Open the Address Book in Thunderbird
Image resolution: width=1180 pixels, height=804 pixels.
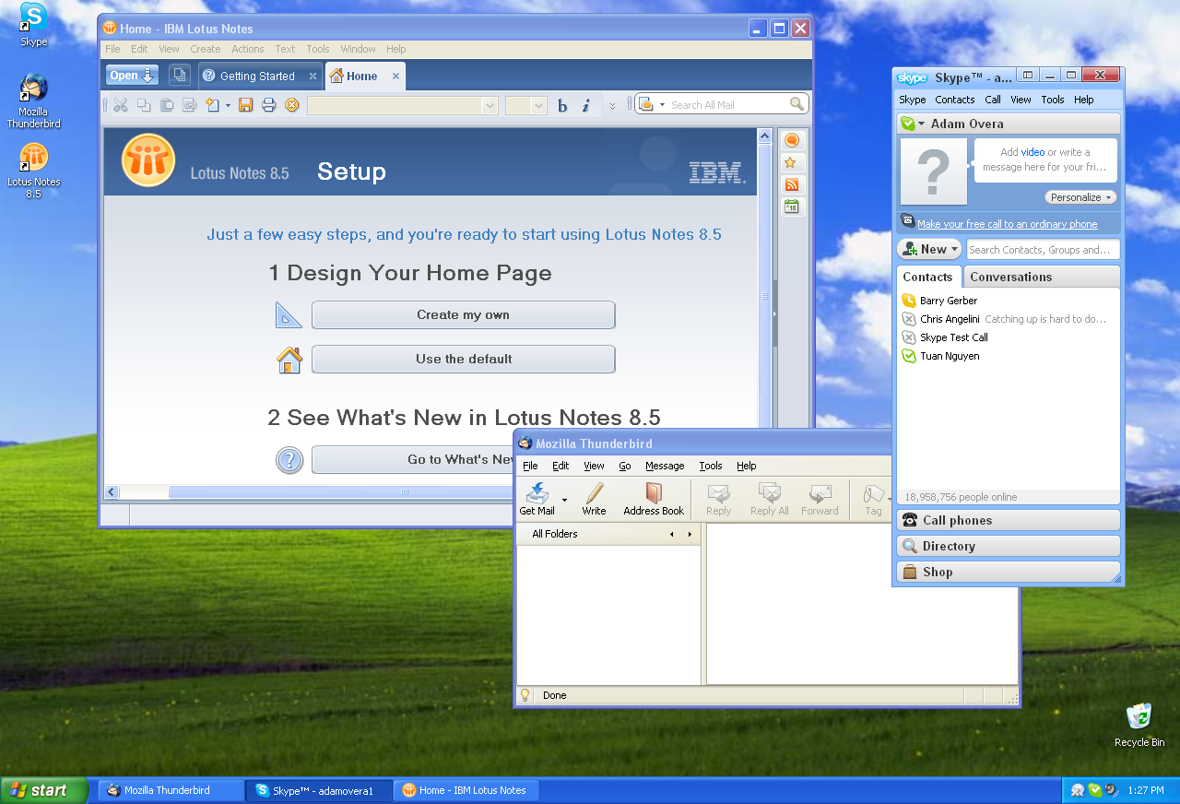tap(654, 499)
